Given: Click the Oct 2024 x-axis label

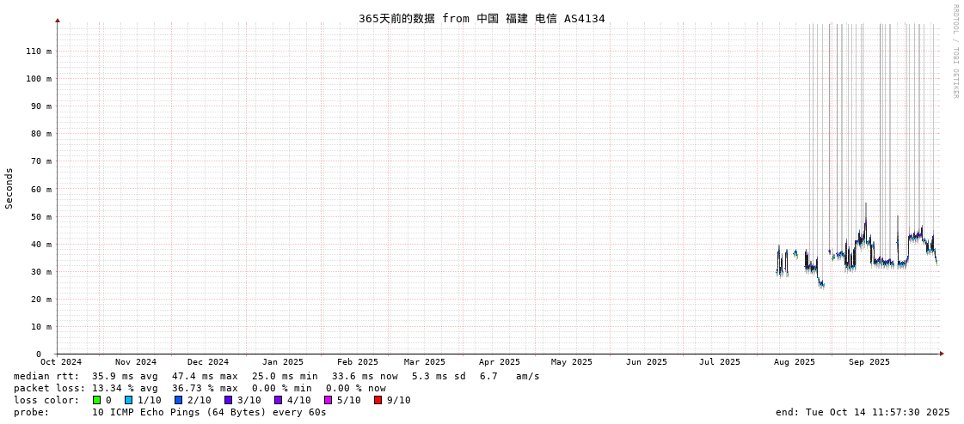Looking at the screenshot, I should click(x=61, y=362).
